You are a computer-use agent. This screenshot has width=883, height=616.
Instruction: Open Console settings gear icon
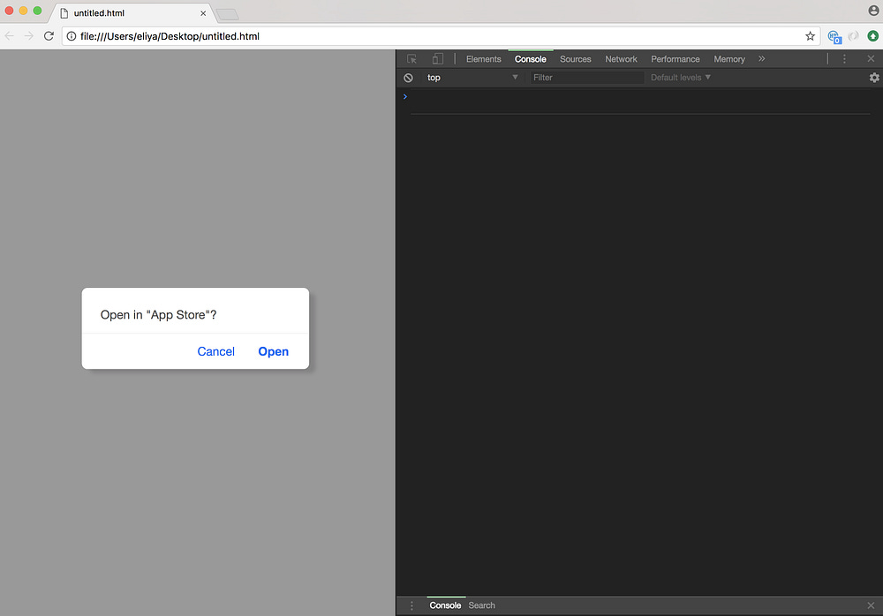pos(874,78)
